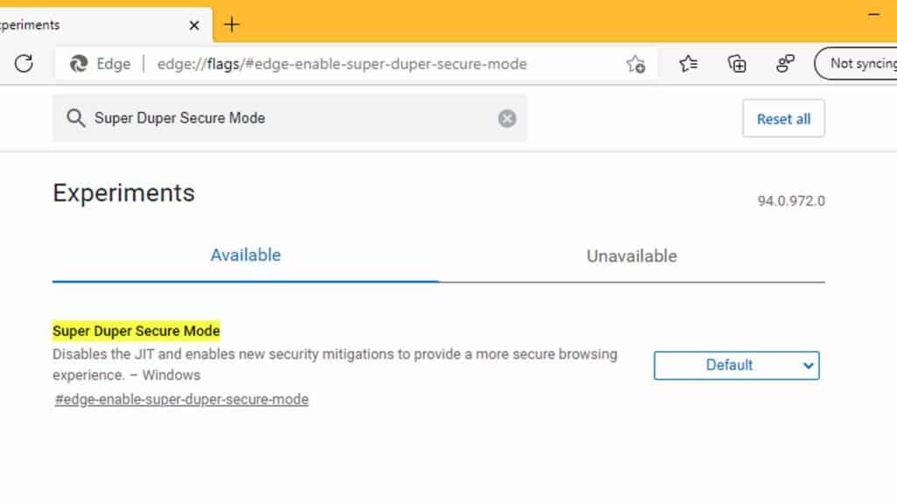Switch to the Unavailable tab

[x=632, y=256]
